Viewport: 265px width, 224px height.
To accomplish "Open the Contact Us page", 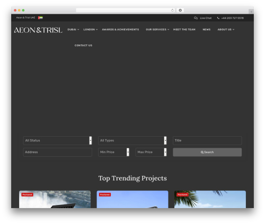I will 83,46.
